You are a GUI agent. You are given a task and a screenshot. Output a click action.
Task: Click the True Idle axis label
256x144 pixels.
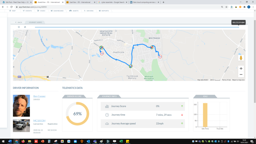tap(220, 129)
